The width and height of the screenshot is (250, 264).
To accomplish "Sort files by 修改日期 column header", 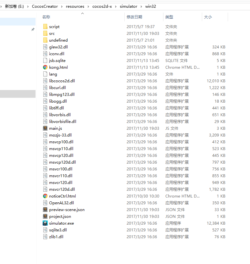I will click(x=134, y=17).
